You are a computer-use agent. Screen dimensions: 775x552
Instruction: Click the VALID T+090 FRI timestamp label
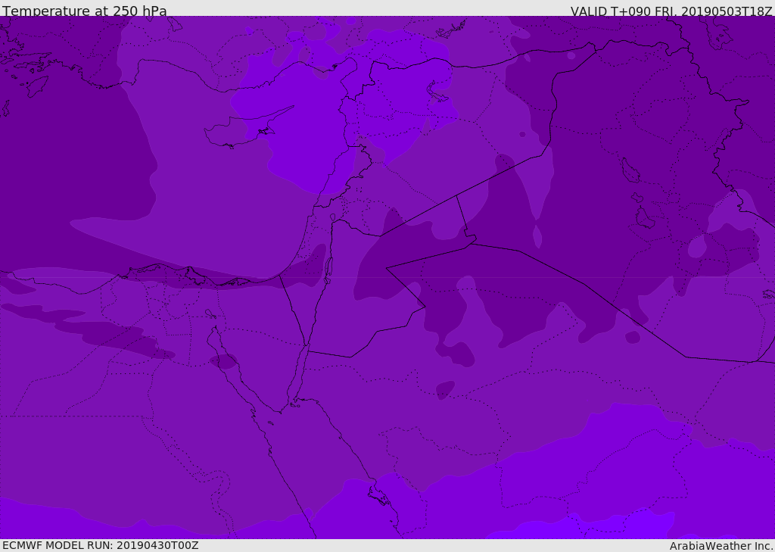pyautogui.click(x=671, y=11)
